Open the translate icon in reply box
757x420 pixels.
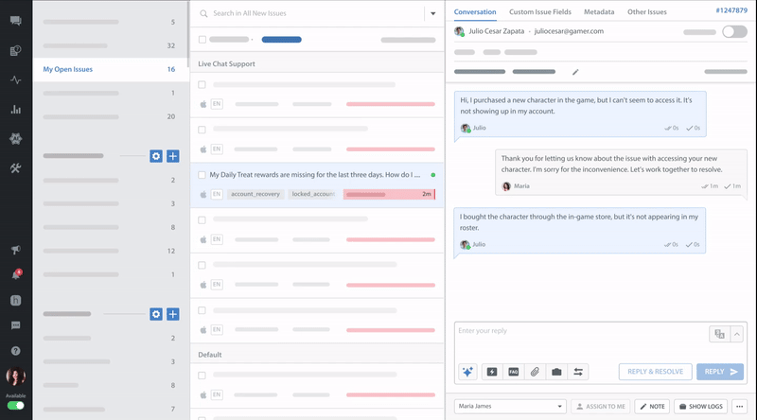[x=719, y=333]
